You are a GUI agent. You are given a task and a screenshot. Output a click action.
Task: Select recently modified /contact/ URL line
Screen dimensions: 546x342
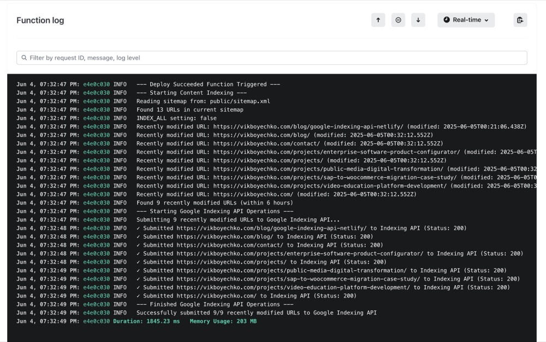[x=230, y=143]
